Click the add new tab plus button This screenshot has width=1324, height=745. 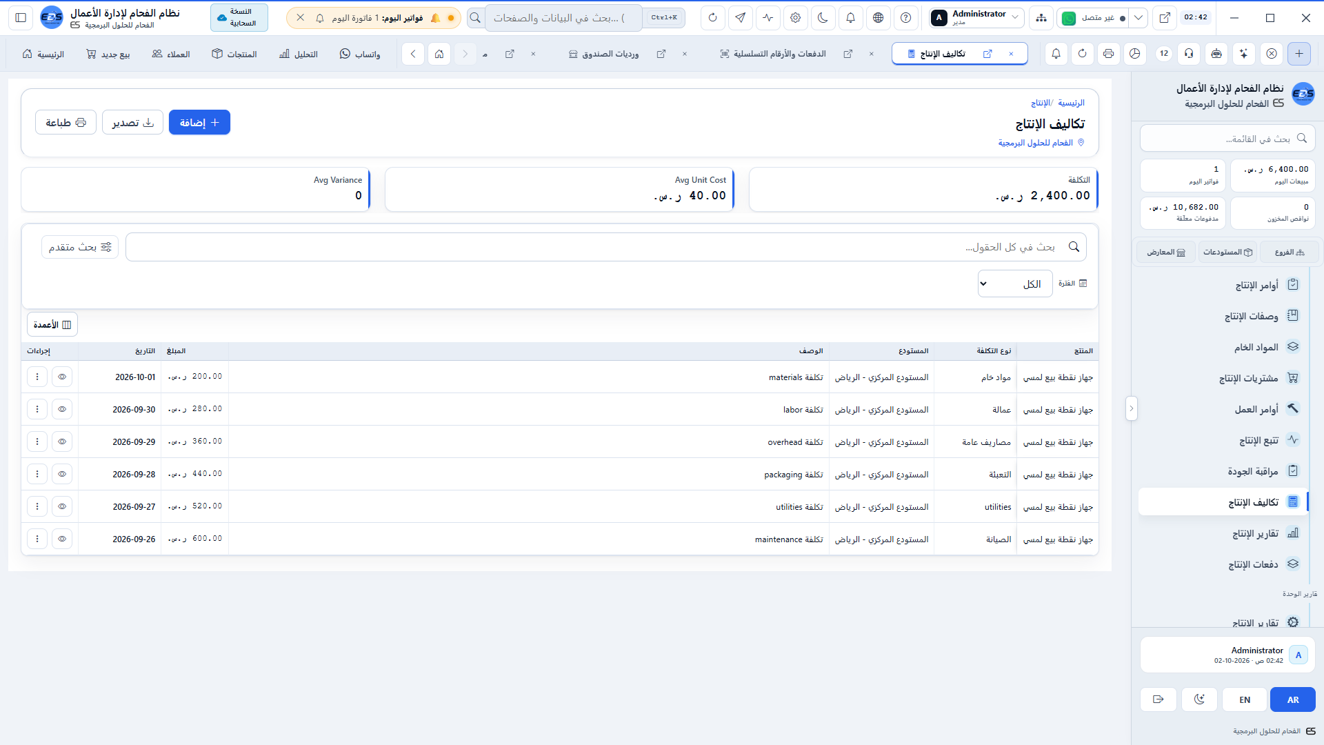(x=1299, y=54)
